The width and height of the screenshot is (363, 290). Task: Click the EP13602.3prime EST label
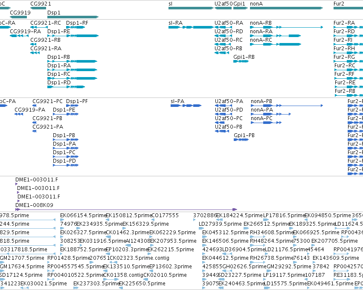(x=170, y=267)
